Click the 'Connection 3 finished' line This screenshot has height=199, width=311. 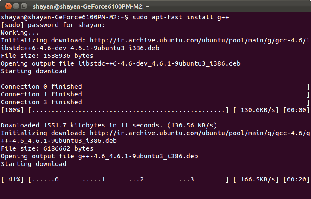click(x=41, y=102)
